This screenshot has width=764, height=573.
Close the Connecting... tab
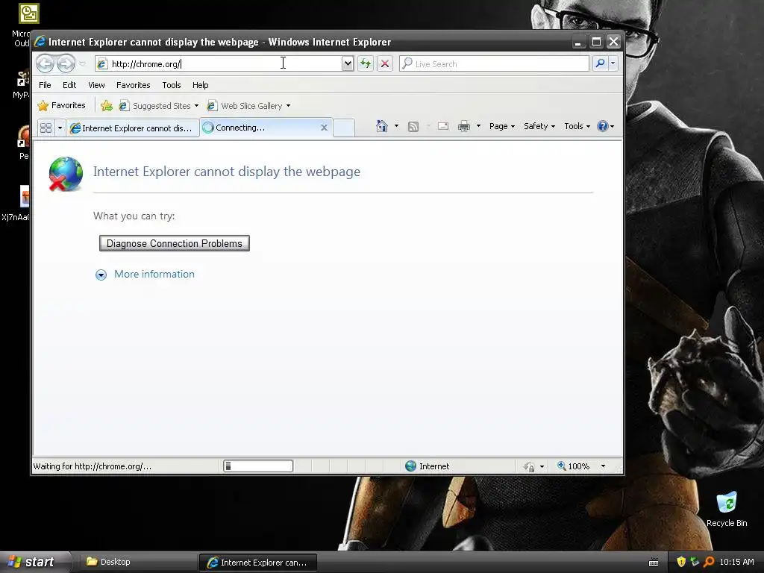click(324, 128)
